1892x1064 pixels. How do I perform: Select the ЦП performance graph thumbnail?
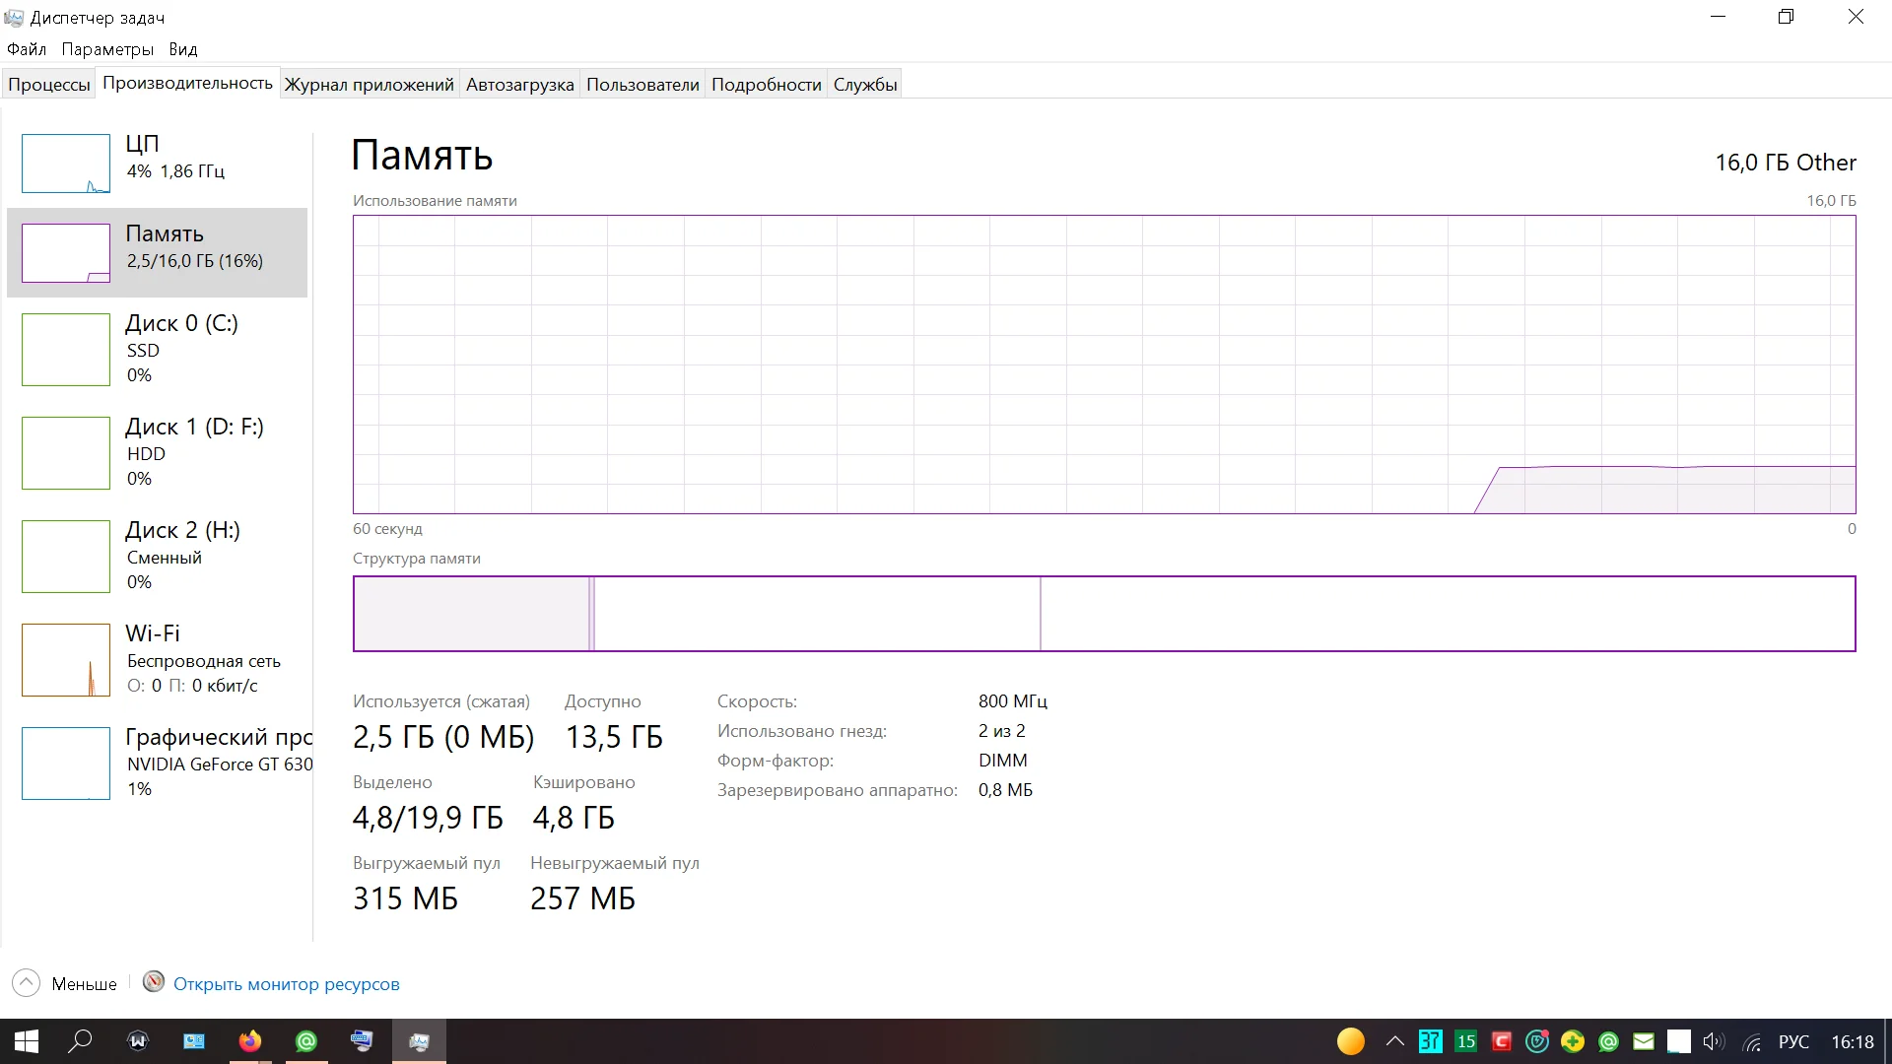(x=66, y=164)
